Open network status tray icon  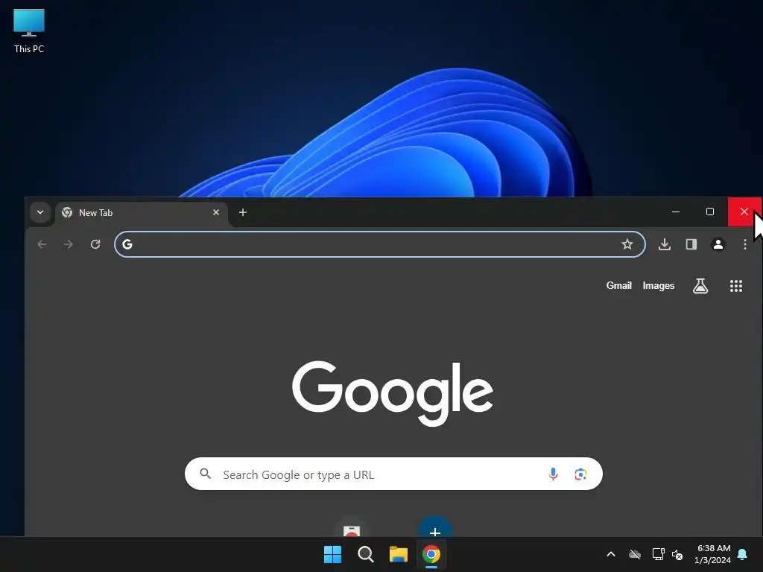coord(658,554)
